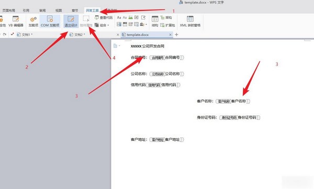Insert combo box content control
314x189 pixels.
(x=119, y=25)
